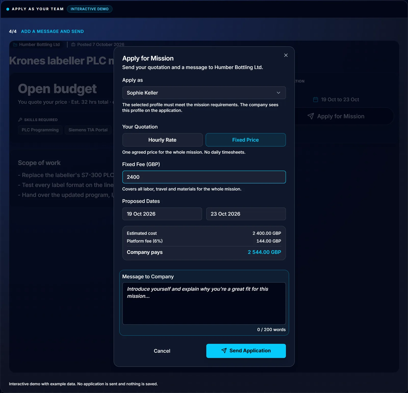
Task: Click the Platform fee (6%) row label
Action: coord(145,241)
